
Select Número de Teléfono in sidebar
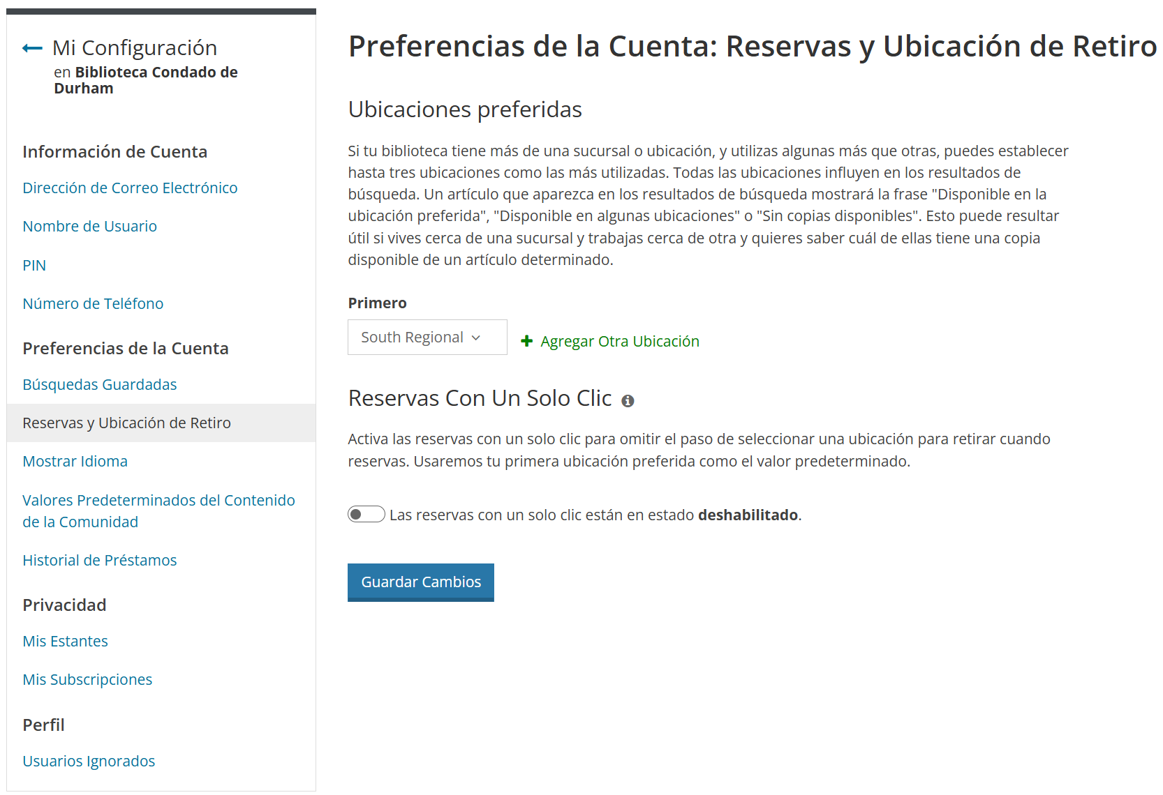pos(93,304)
